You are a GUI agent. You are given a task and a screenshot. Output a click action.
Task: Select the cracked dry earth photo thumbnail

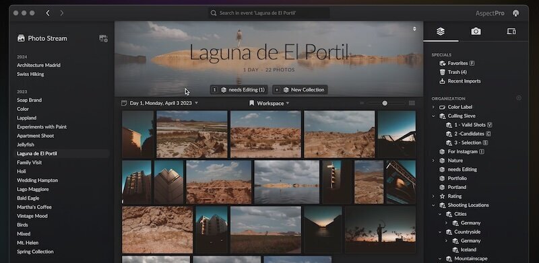pos(158,229)
